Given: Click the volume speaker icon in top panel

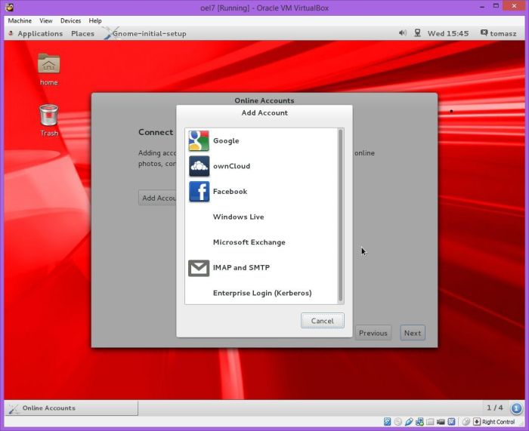Looking at the screenshot, I should coord(402,33).
